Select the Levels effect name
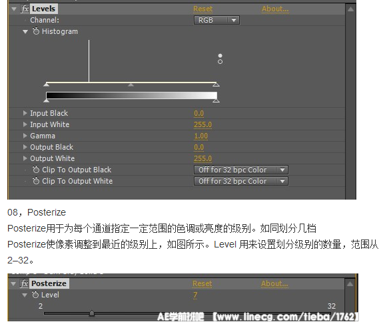The height and width of the screenshot is (328, 381). 44,9
